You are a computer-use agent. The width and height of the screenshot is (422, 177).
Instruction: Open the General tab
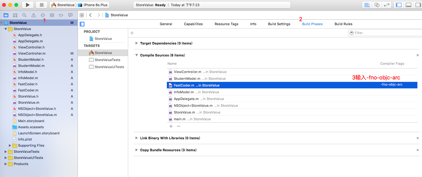point(166,24)
